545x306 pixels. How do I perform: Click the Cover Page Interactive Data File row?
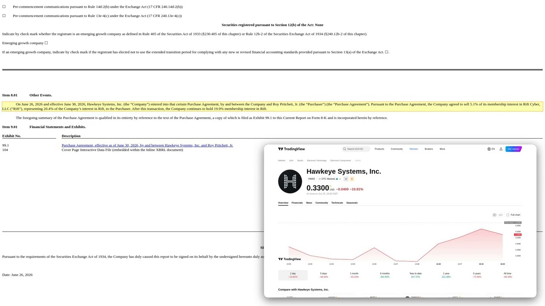pyautogui.click(x=122, y=150)
